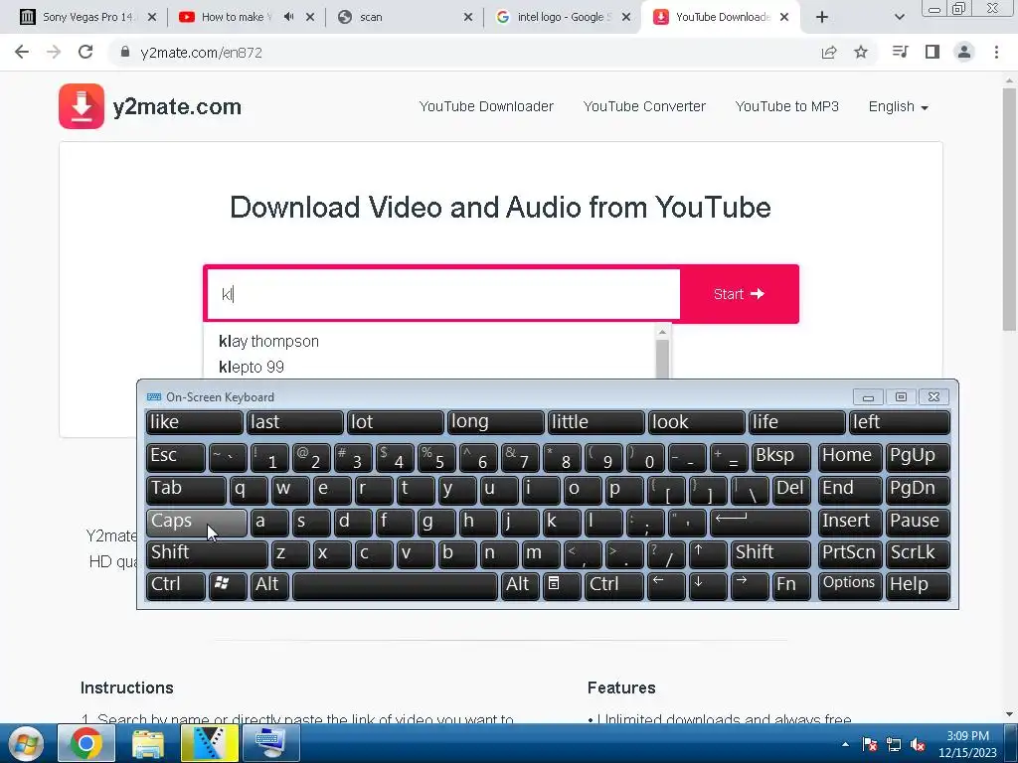Viewport: 1018px width, 763px height.
Task: Open the Windows Start orb
Action: 25,743
